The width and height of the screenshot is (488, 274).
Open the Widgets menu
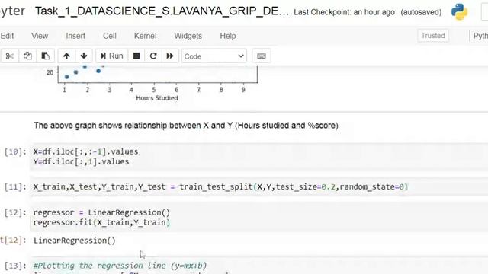click(188, 36)
